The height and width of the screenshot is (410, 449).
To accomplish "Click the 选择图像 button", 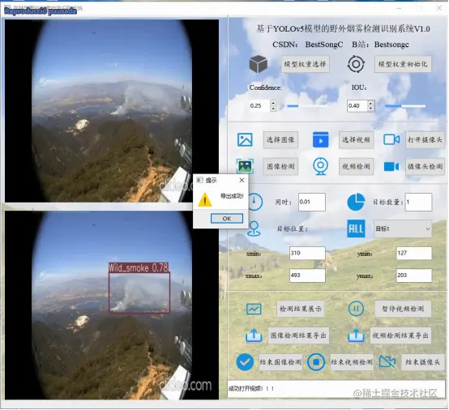I will pos(280,139).
